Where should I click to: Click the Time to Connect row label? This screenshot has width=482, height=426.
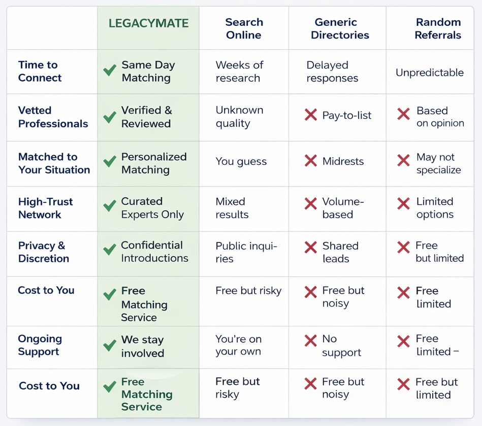[40, 71]
